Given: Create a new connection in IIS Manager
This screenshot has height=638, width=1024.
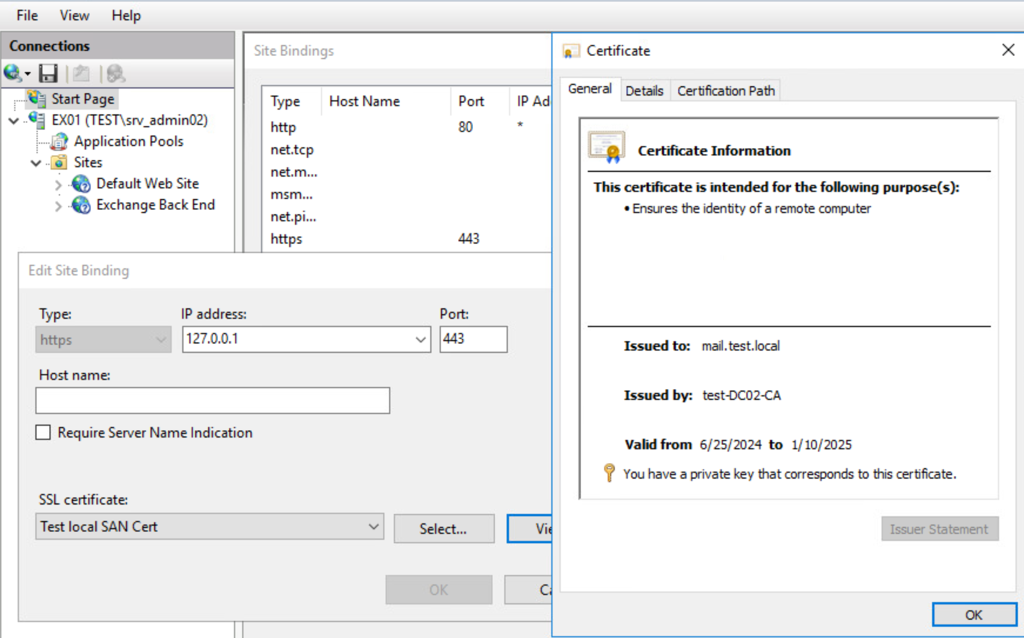Looking at the screenshot, I should (13, 73).
